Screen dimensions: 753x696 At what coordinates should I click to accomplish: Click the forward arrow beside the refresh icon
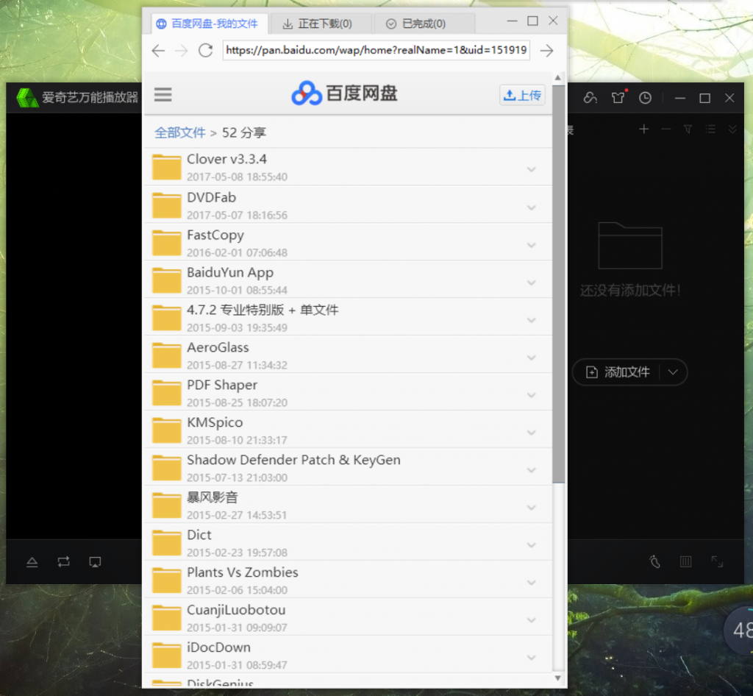[182, 51]
